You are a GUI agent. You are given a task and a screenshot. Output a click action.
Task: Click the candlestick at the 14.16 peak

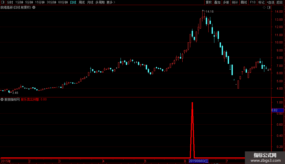point(203,16)
